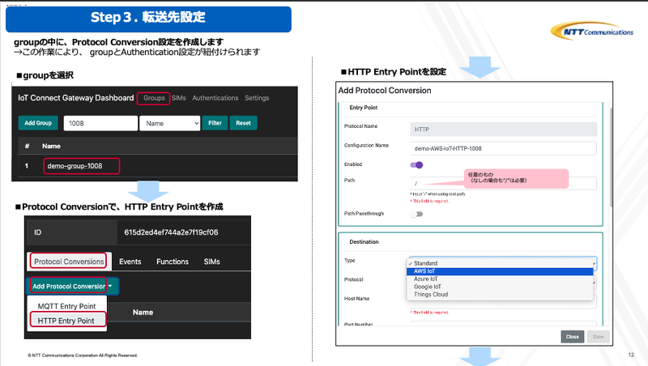
Task: Click the dialog vertical scrollbar
Action: [612, 157]
